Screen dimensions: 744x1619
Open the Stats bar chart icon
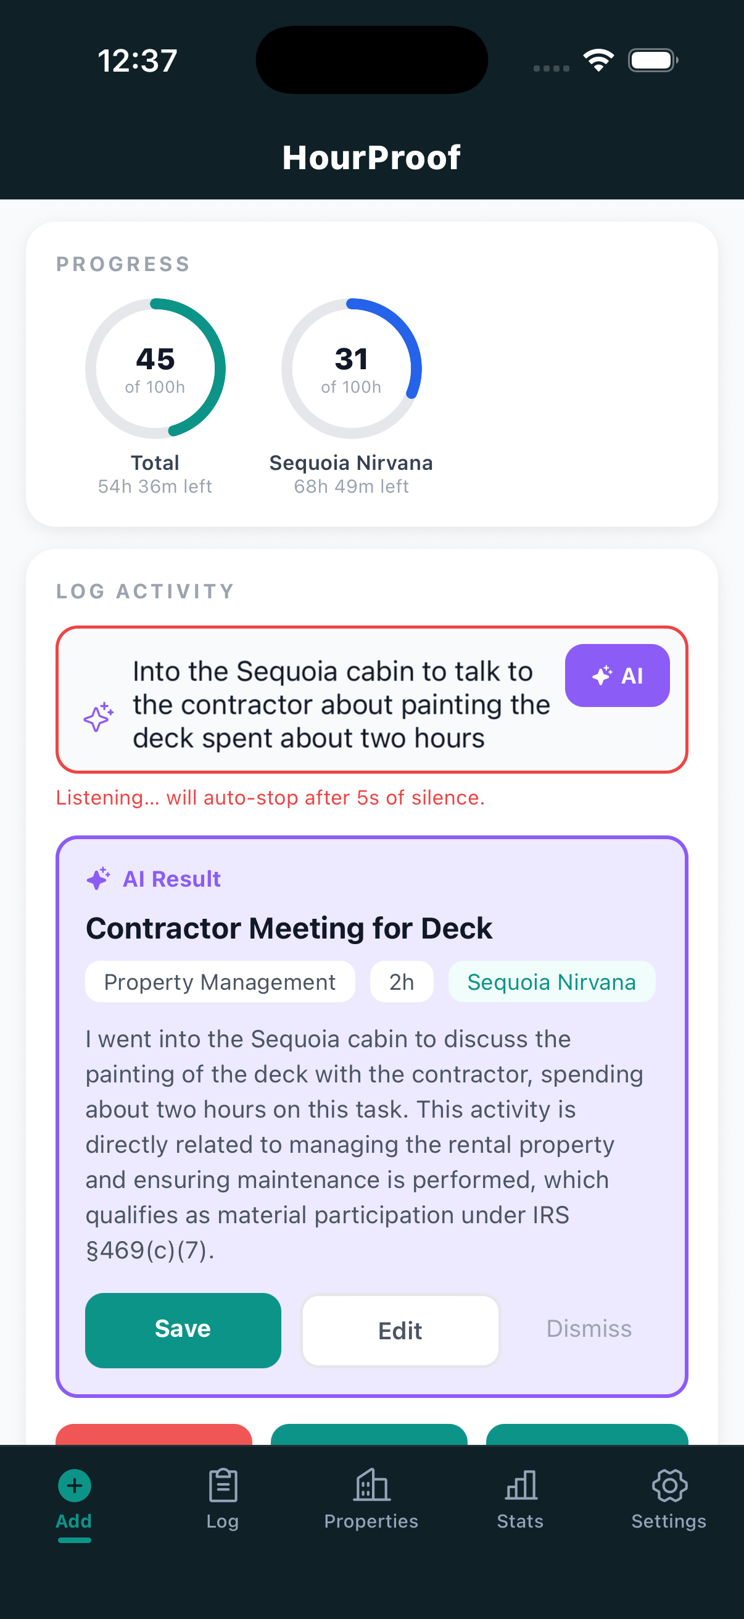pyautogui.click(x=521, y=1486)
